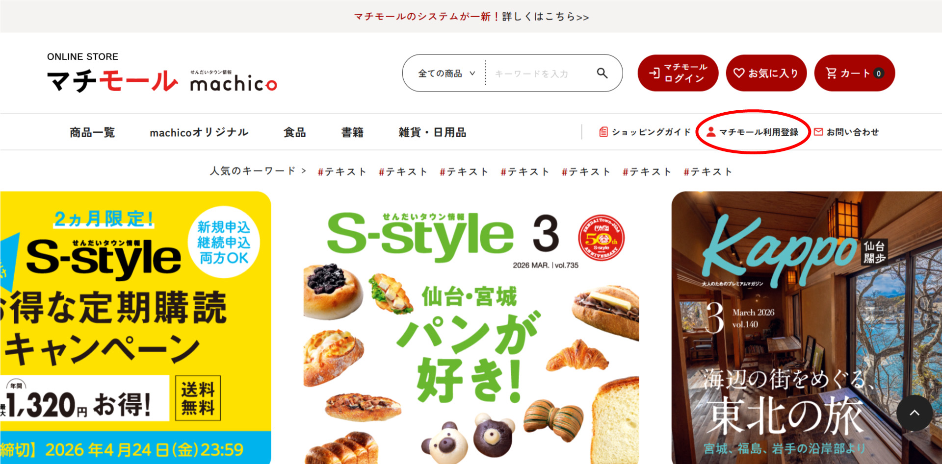Go to the 食品 category
The image size is (942, 464).
pos(295,132)
